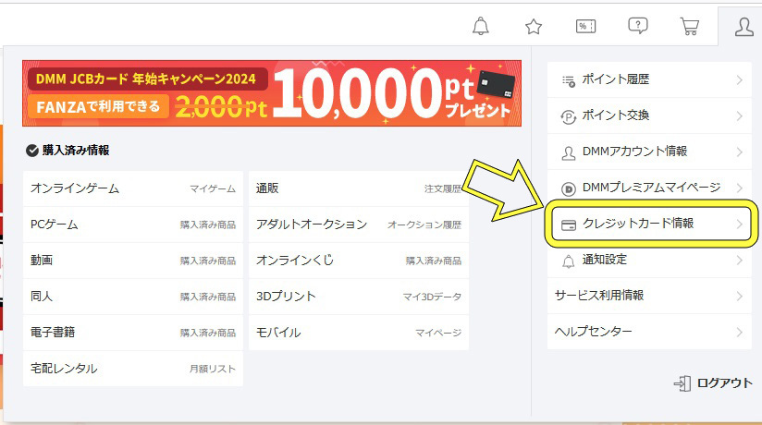Open DMMプレミアムマイページ menu entry

[649, 188]
